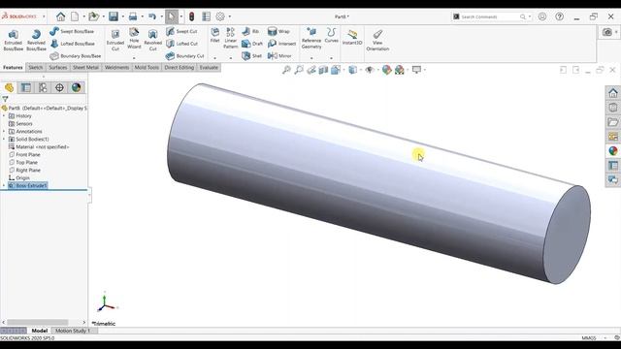Expand the History tree node
This screenshot has height=349, width=621.
pos(4,116)
